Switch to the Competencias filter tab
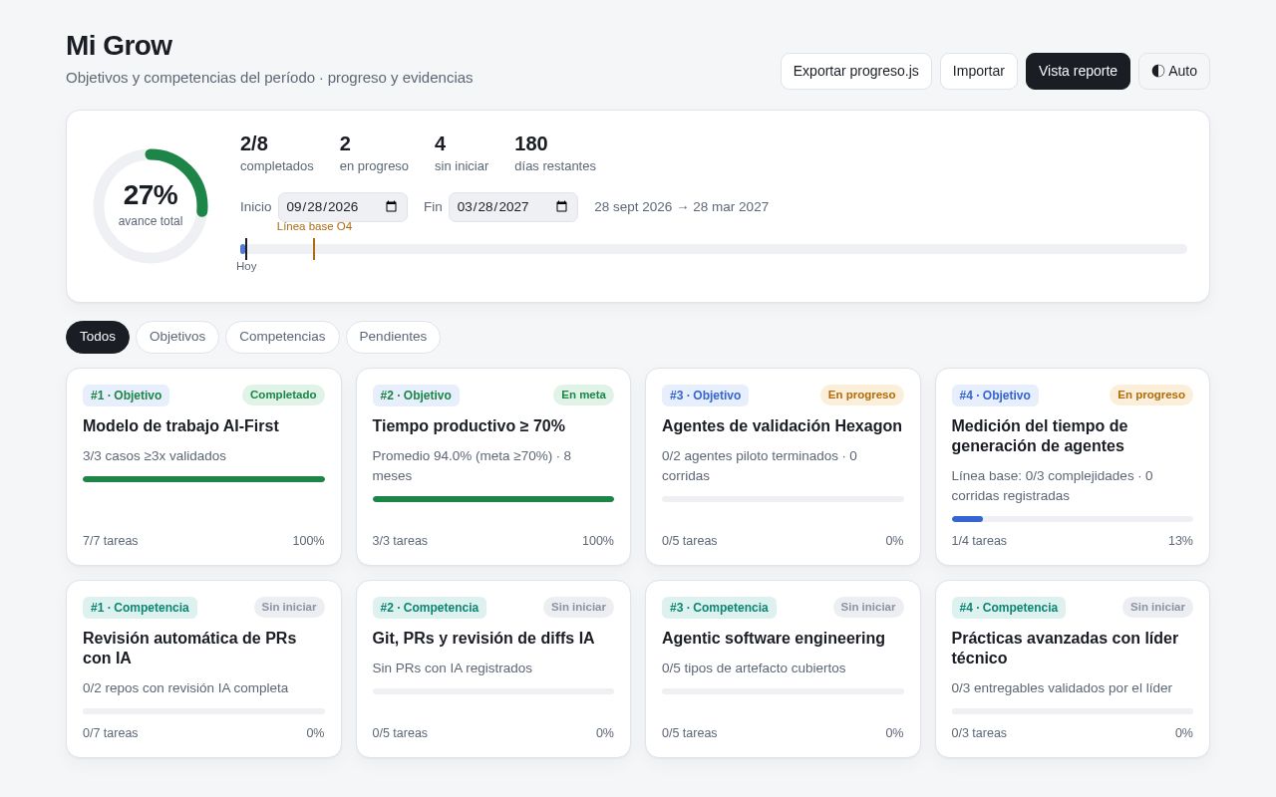Screen dimensions: 1276x797 pos(282,337)
